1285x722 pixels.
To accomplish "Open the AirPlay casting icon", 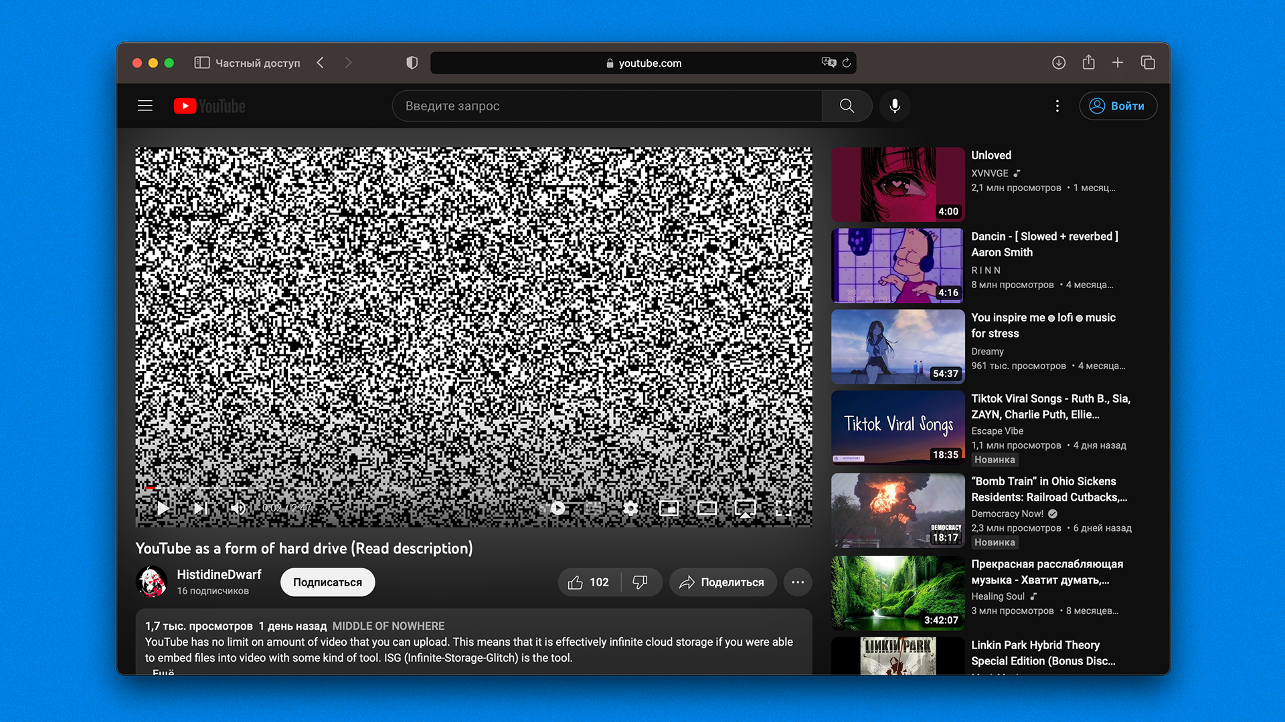I will point(745,508).
